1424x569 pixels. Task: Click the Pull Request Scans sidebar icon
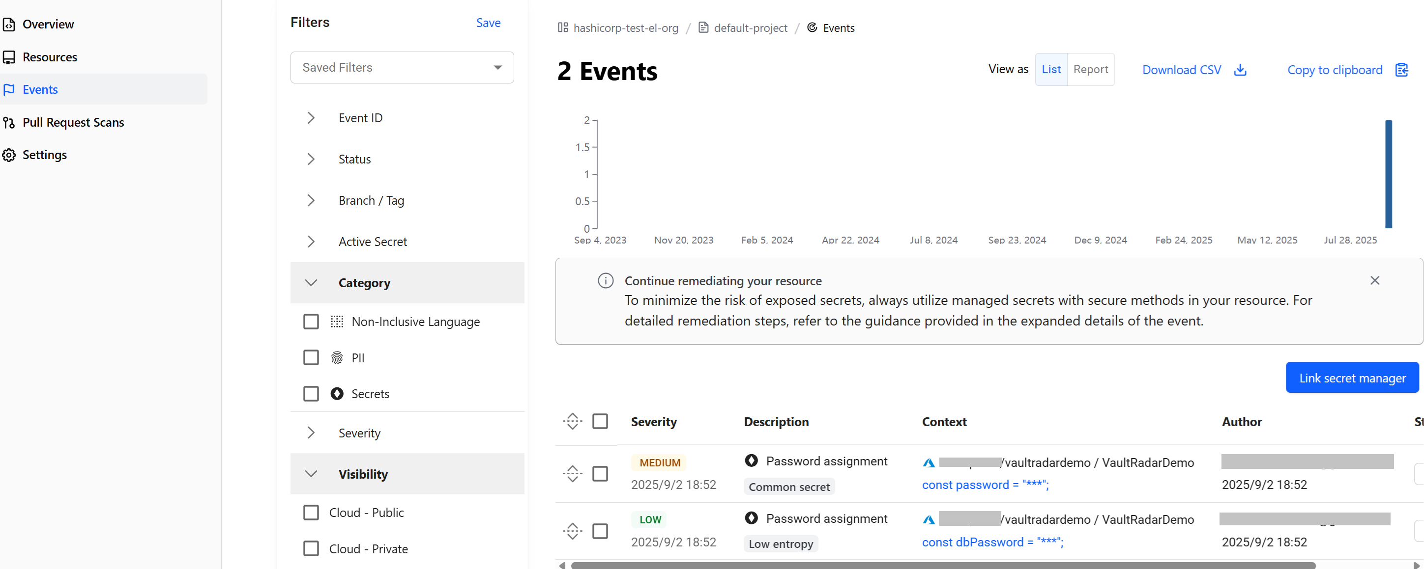(9, 123)
